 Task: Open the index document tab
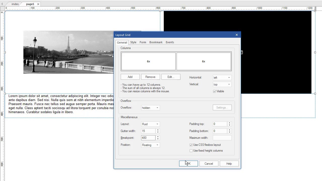[15, 4]
